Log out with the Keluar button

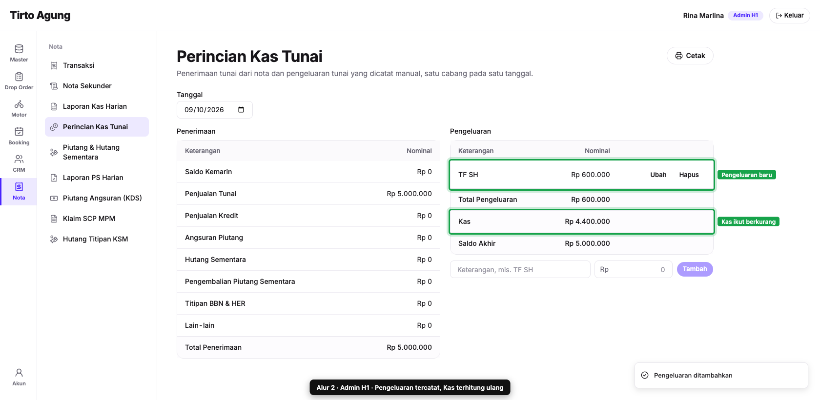[x=789, y=16]
